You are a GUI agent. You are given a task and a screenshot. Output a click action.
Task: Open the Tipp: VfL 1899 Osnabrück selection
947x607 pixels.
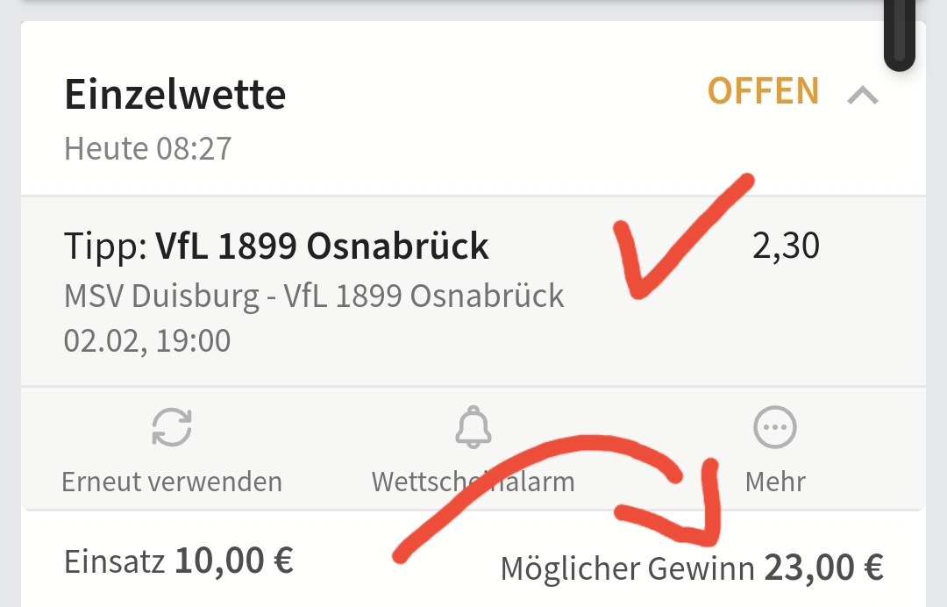[x=276, y=246]
